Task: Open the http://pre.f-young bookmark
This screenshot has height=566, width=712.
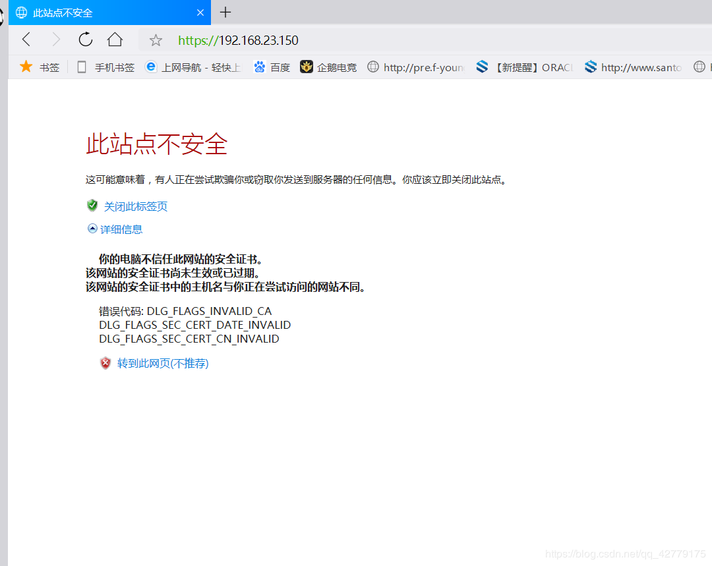Action: pos(416,67)
